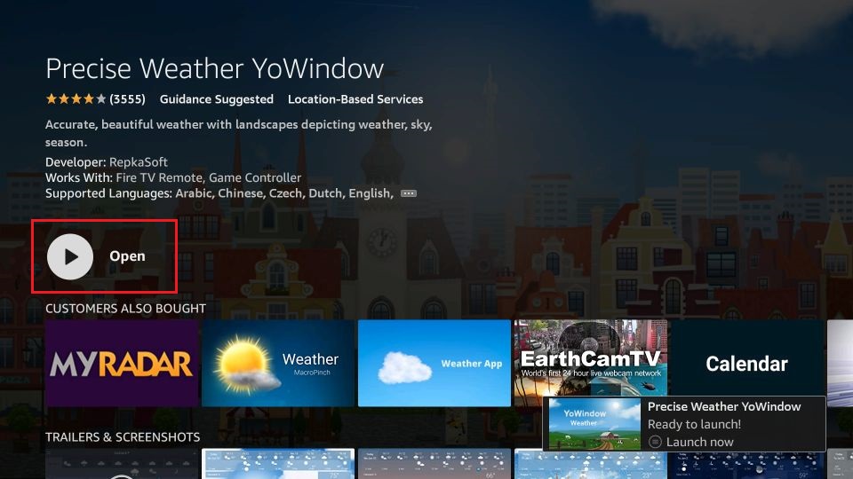Select the Calendar app tile

[747, 358]
